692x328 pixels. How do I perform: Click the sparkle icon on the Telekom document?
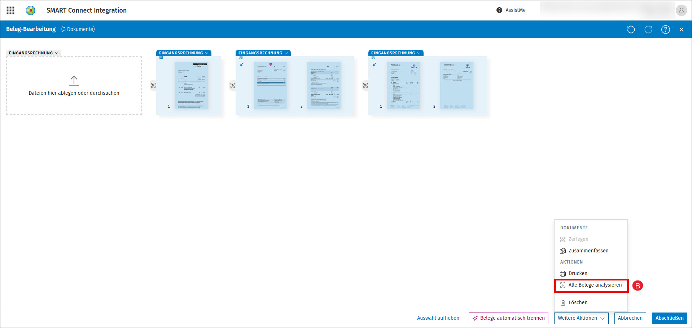241,65
